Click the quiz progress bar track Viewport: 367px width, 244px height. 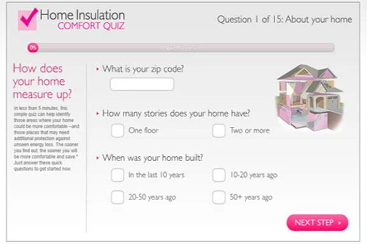point(183,47)
